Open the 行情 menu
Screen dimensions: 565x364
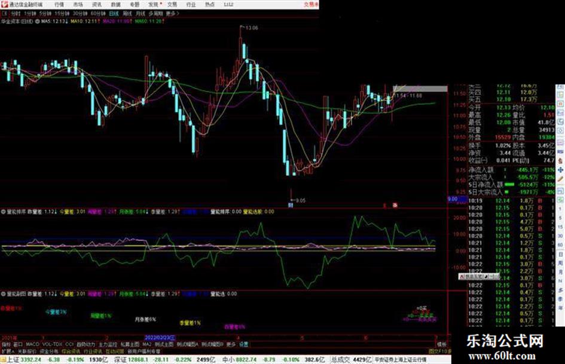pyautogui.click(x=59, y=4)
